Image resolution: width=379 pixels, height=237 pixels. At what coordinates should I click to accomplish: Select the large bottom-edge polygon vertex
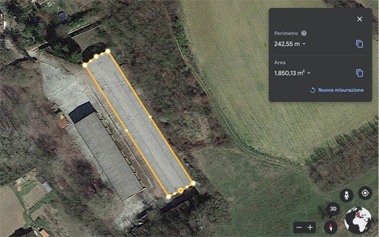coord(181,190)
